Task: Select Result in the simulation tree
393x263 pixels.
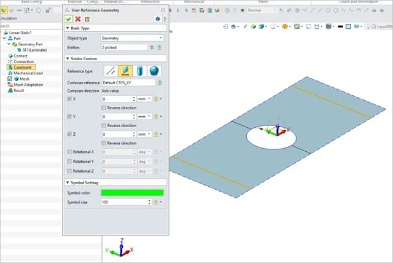Action: tap(19, 90)
